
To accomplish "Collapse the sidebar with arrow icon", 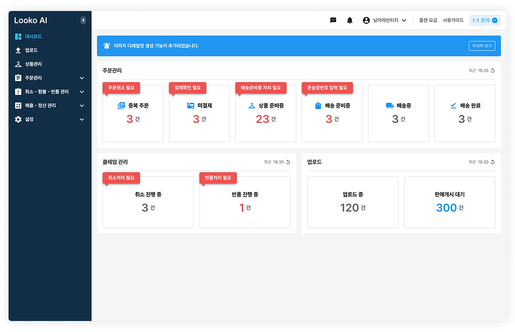I will click(x=83, y=20).
